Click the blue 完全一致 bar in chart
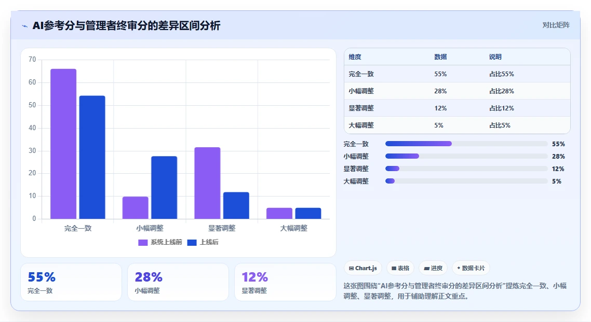Image resolution: width=591 pixels, height=322 pixels. pyautogui.click(x=92, y=157)
